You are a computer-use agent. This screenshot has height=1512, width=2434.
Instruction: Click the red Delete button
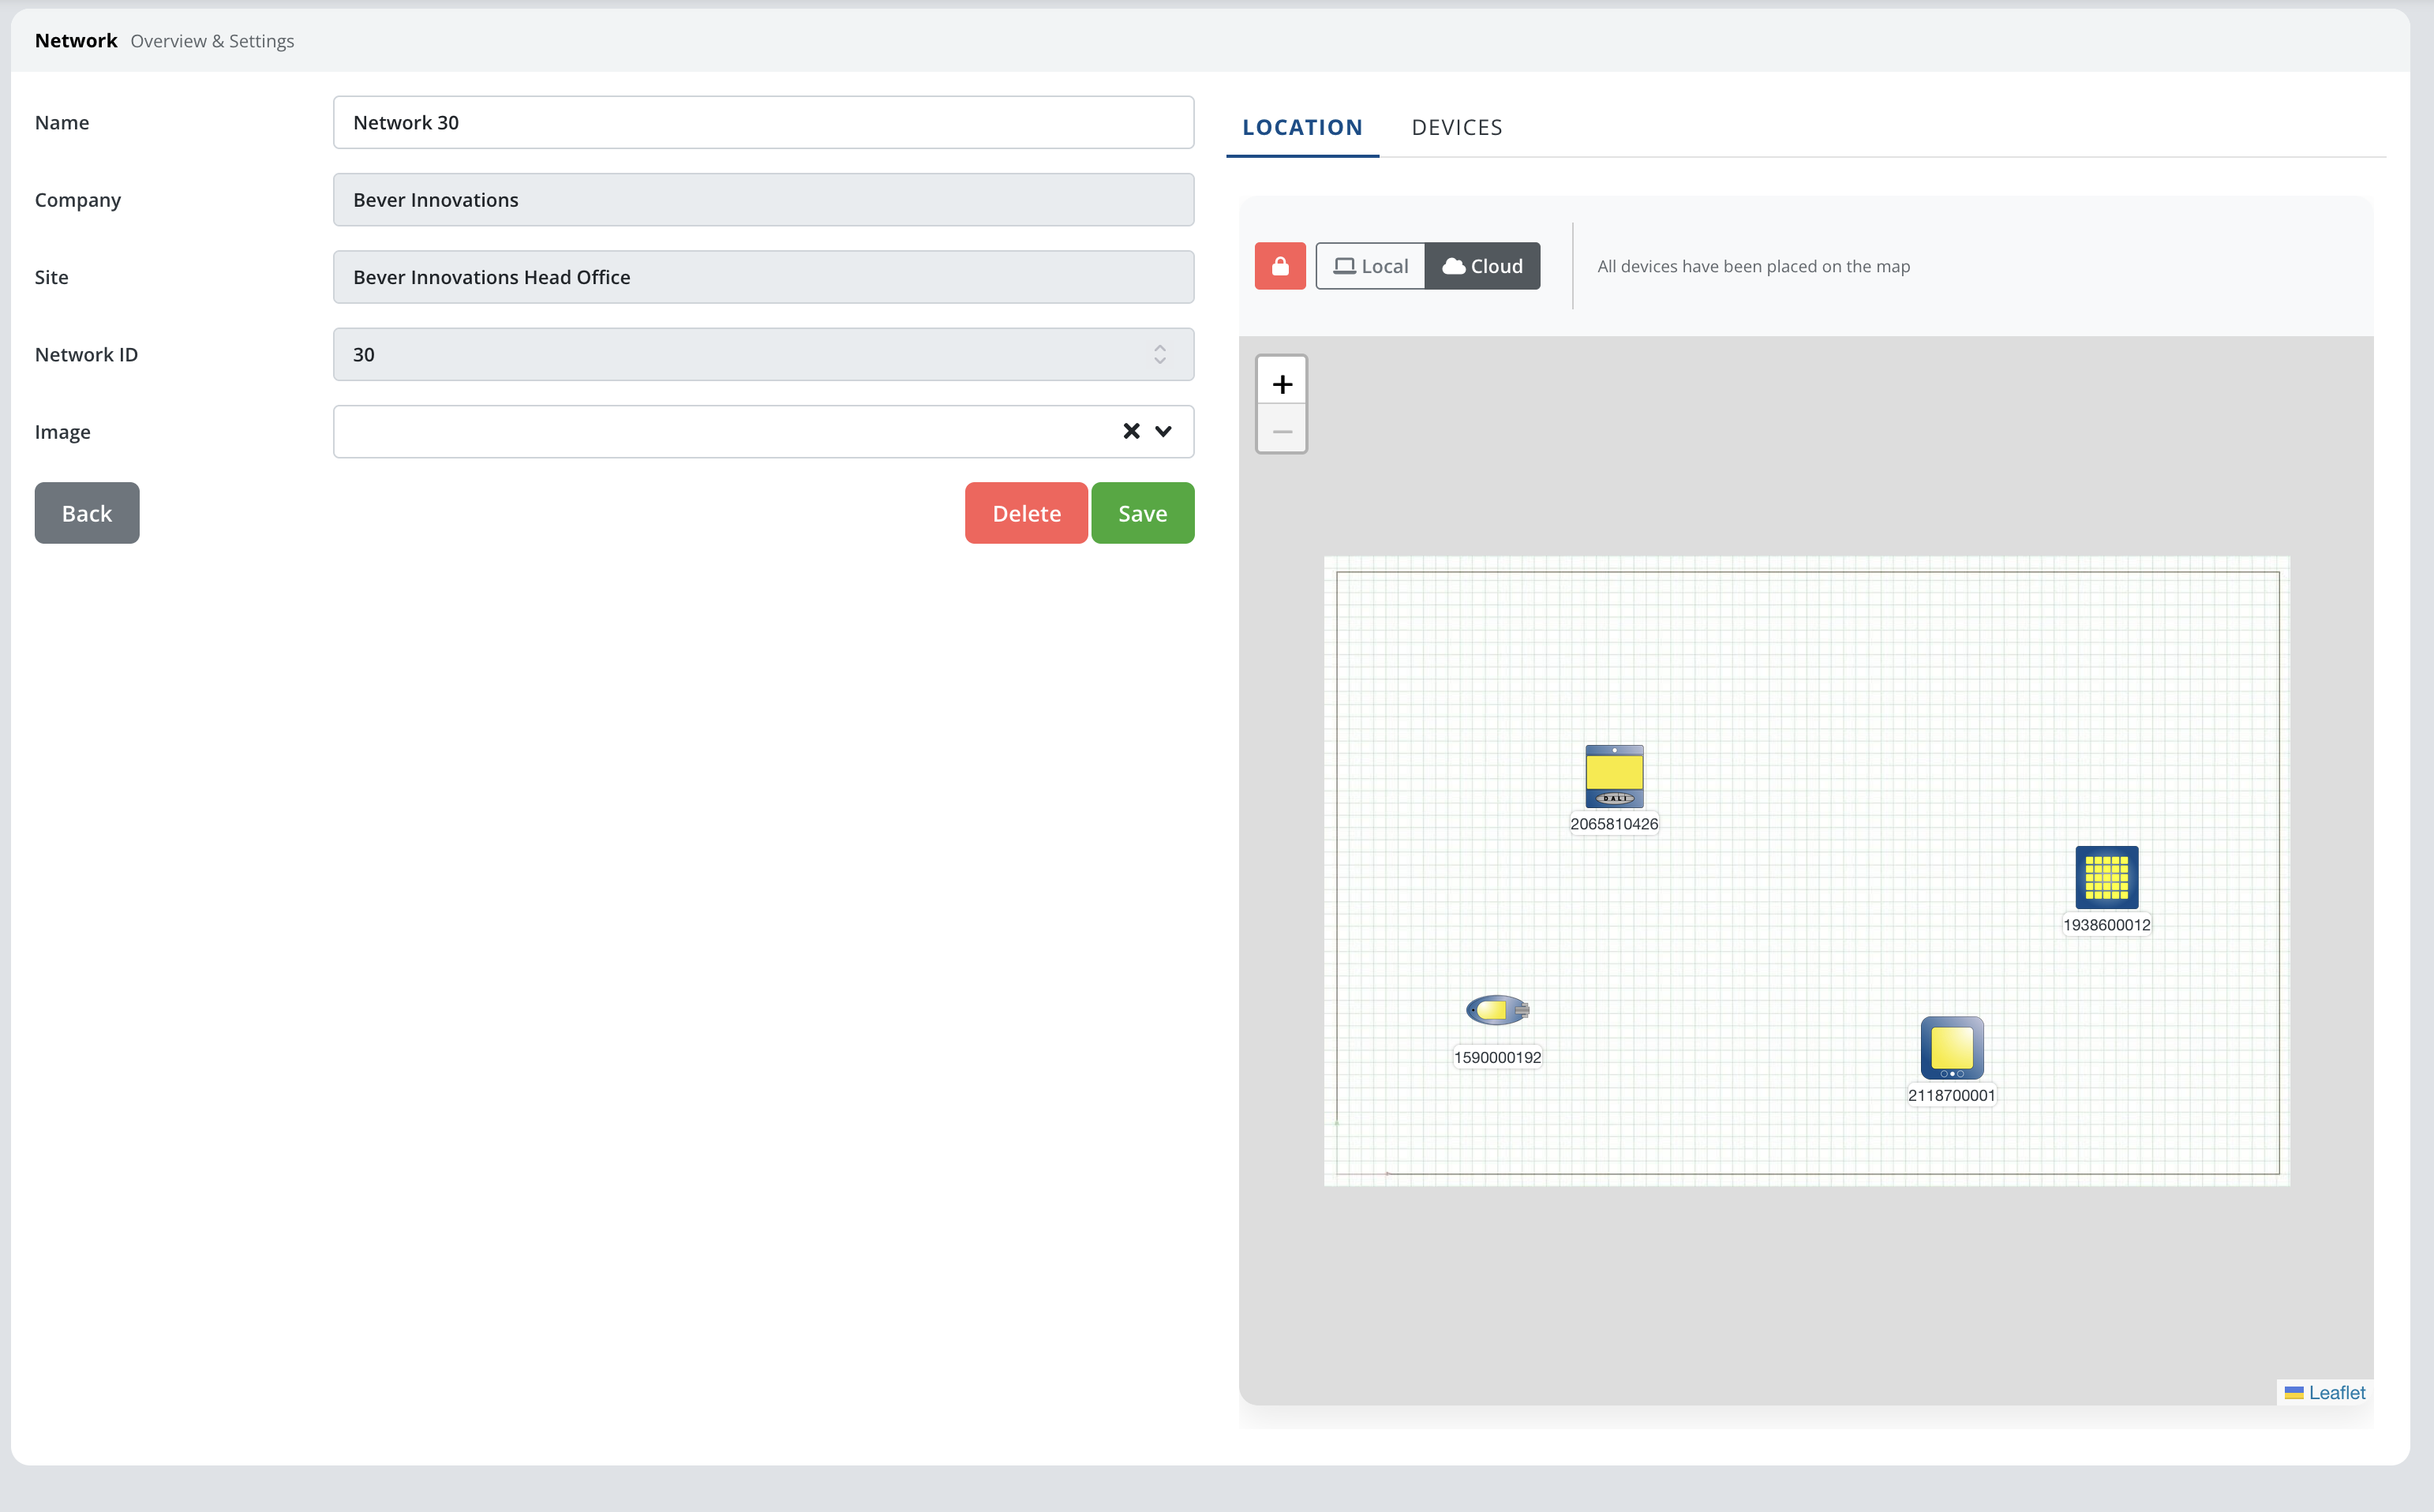(1026, 513)
